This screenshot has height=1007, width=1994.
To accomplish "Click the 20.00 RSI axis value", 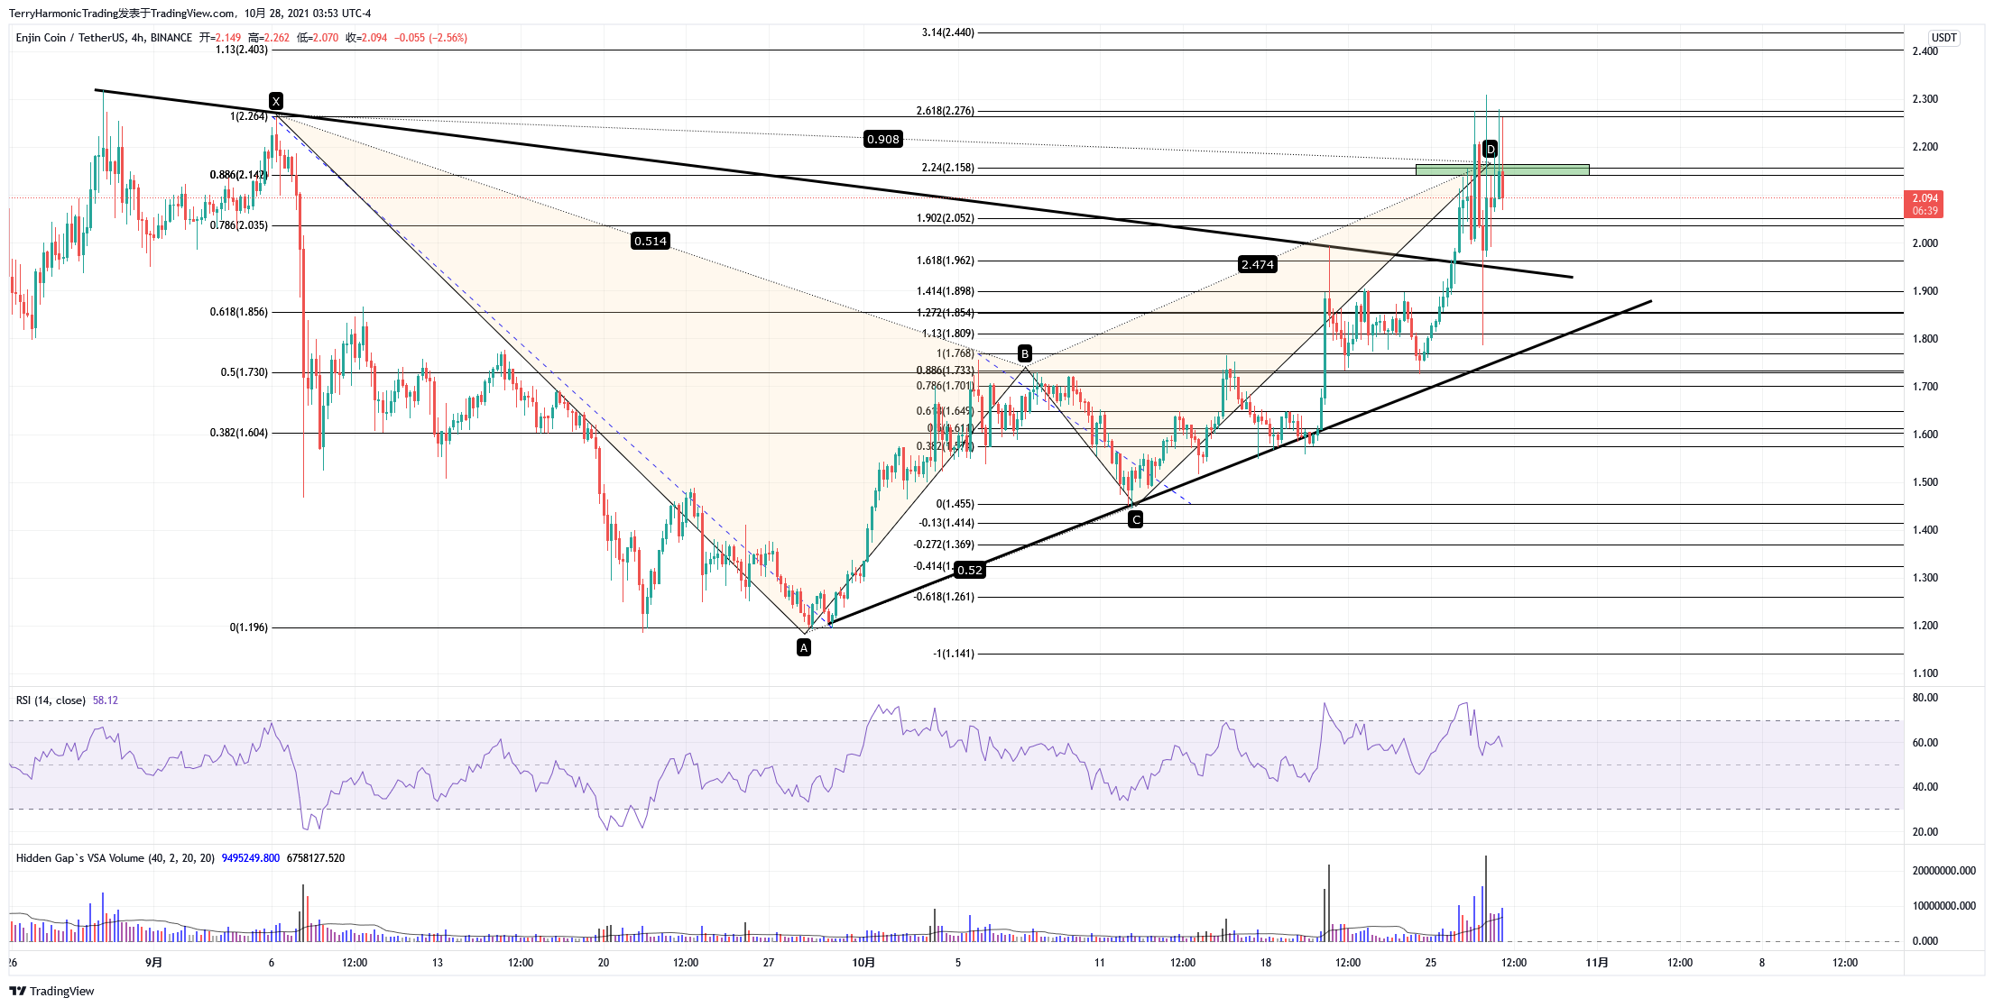I will pyautogui.click(x=1925, y=832).
